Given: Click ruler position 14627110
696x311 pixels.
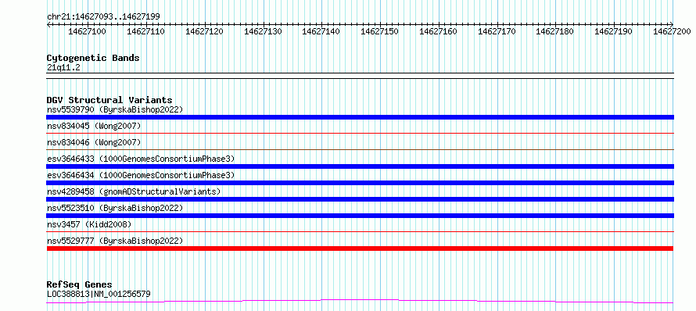Looking at the screenshot, I should tap(145, 31).
